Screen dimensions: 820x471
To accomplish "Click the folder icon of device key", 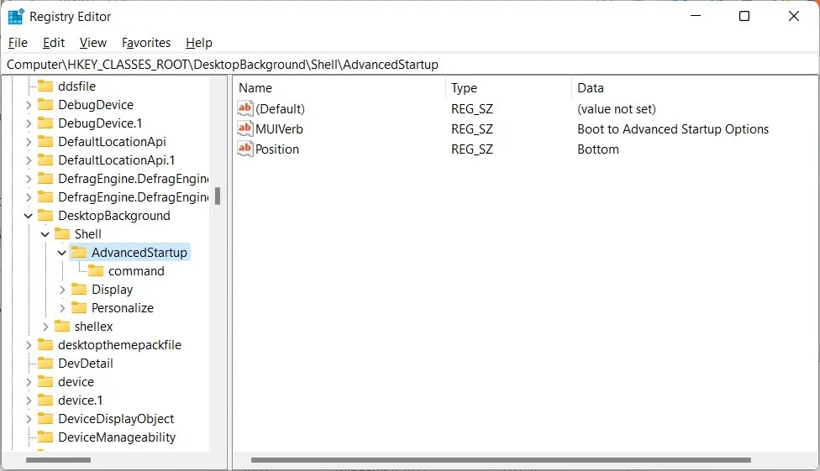I will [45, 382].
